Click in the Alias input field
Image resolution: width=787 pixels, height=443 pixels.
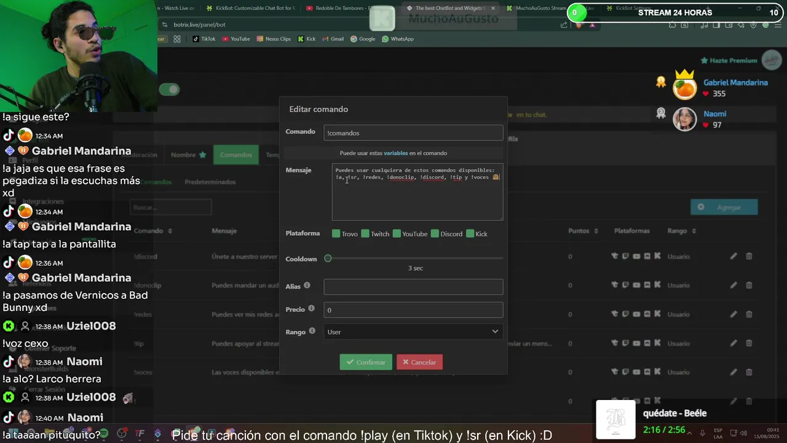(x=413, y=287)
